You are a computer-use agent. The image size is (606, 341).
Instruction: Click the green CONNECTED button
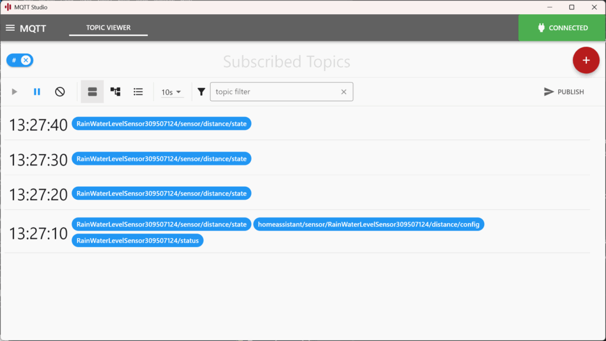(x=562, y=28)
